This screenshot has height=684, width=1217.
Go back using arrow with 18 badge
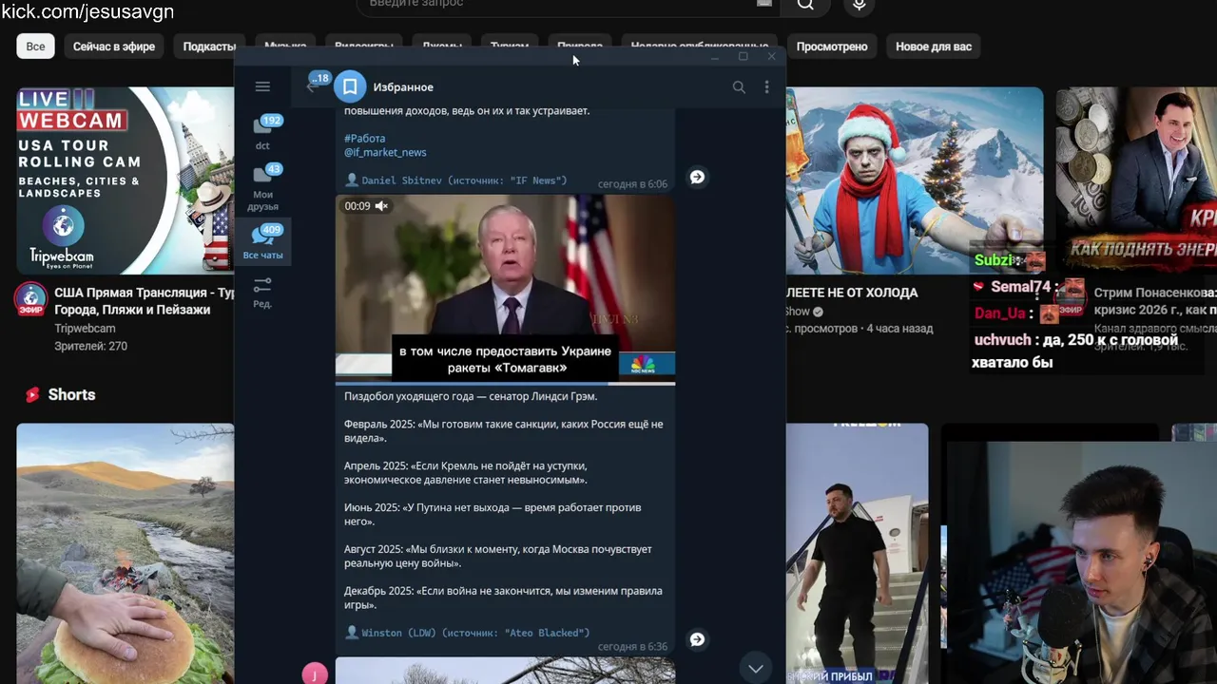[312, 85]
